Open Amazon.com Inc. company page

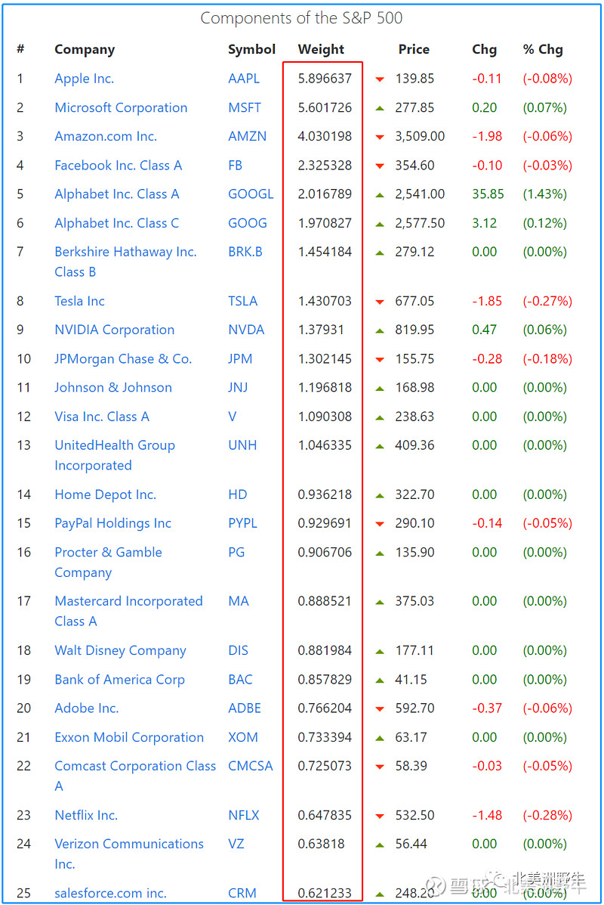pyautogui.click(x=106, y=136)
